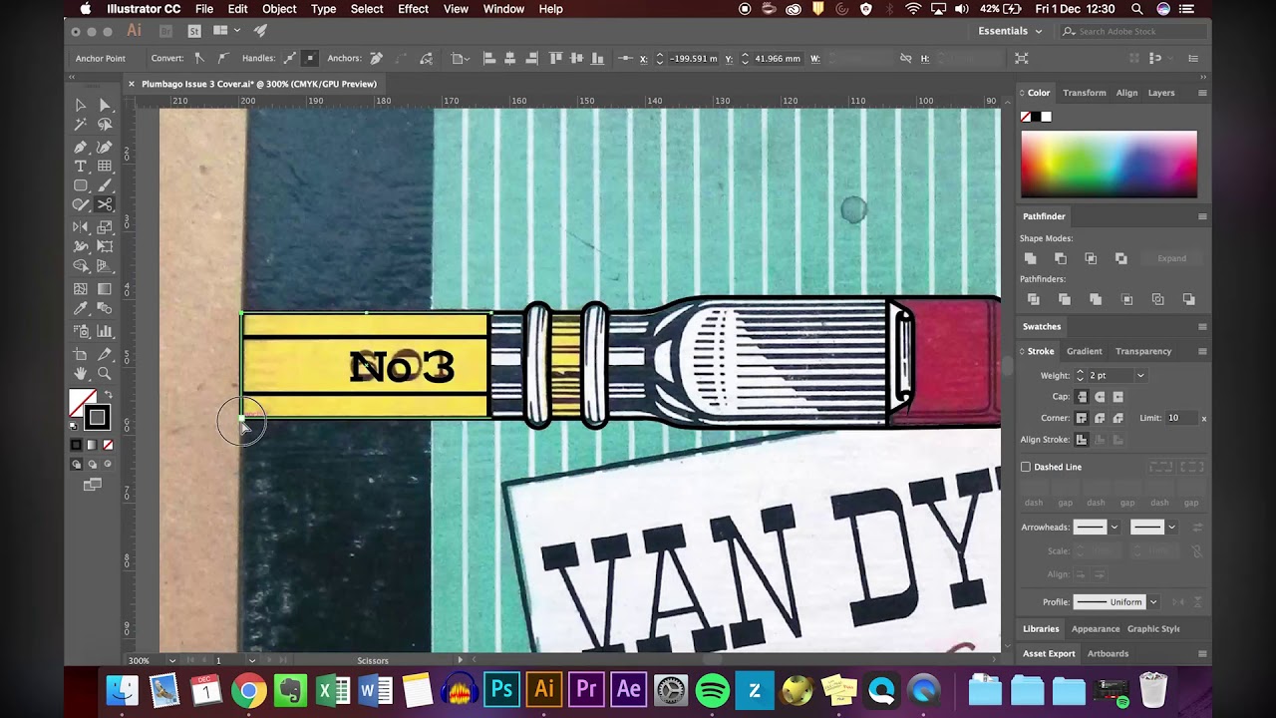Select the Hand tool

point(81,374)
